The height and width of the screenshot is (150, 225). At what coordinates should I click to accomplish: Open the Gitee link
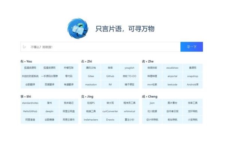coord(91,76)
